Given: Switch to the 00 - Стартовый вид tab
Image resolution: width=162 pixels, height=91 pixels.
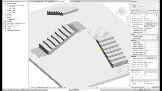Looking at the screenshot, I should [37, 1].
